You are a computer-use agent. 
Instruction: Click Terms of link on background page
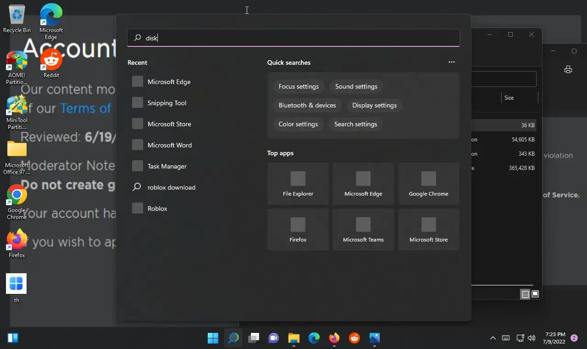[85, 108]
